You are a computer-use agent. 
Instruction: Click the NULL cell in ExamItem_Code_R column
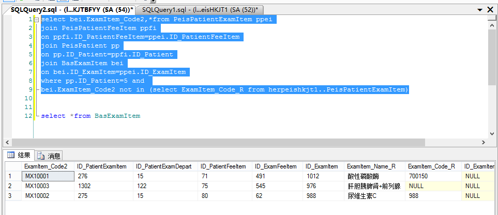coord(433,186)
